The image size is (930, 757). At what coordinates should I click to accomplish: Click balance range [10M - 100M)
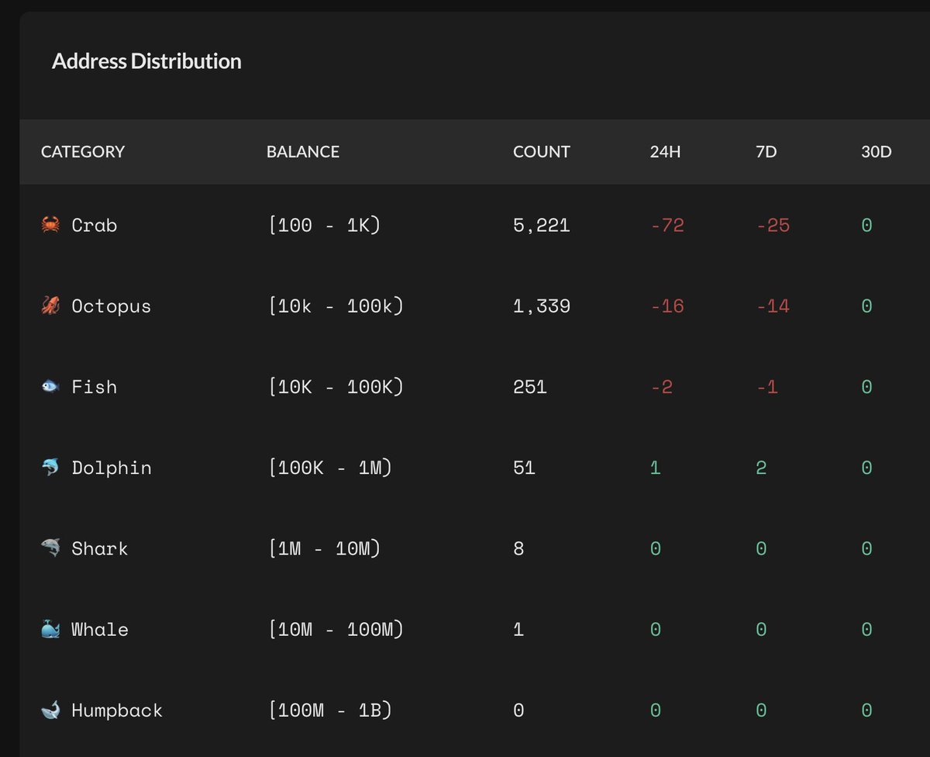[x=336, y=629]
